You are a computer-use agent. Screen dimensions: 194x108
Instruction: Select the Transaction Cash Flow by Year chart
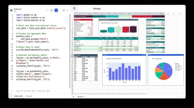pos(118,27)
